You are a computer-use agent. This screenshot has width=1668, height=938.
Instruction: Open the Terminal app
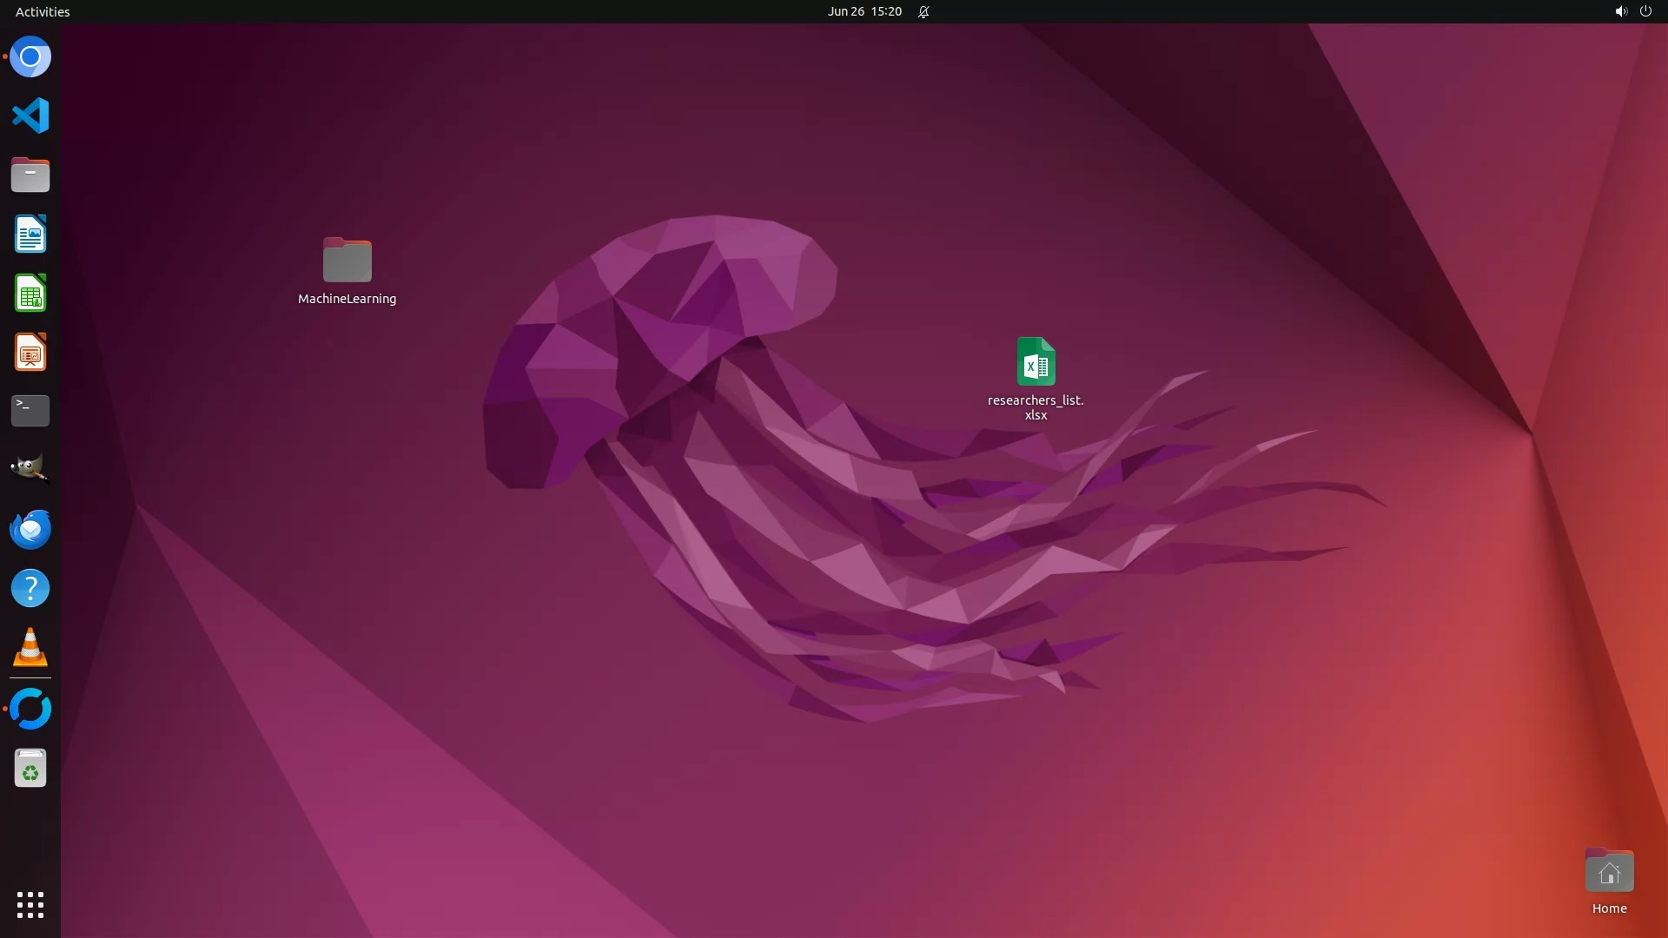click(30, 411)
